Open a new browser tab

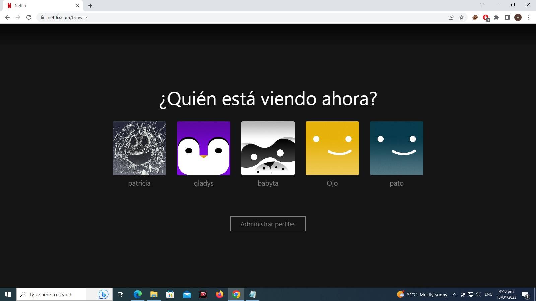[90, 6]
